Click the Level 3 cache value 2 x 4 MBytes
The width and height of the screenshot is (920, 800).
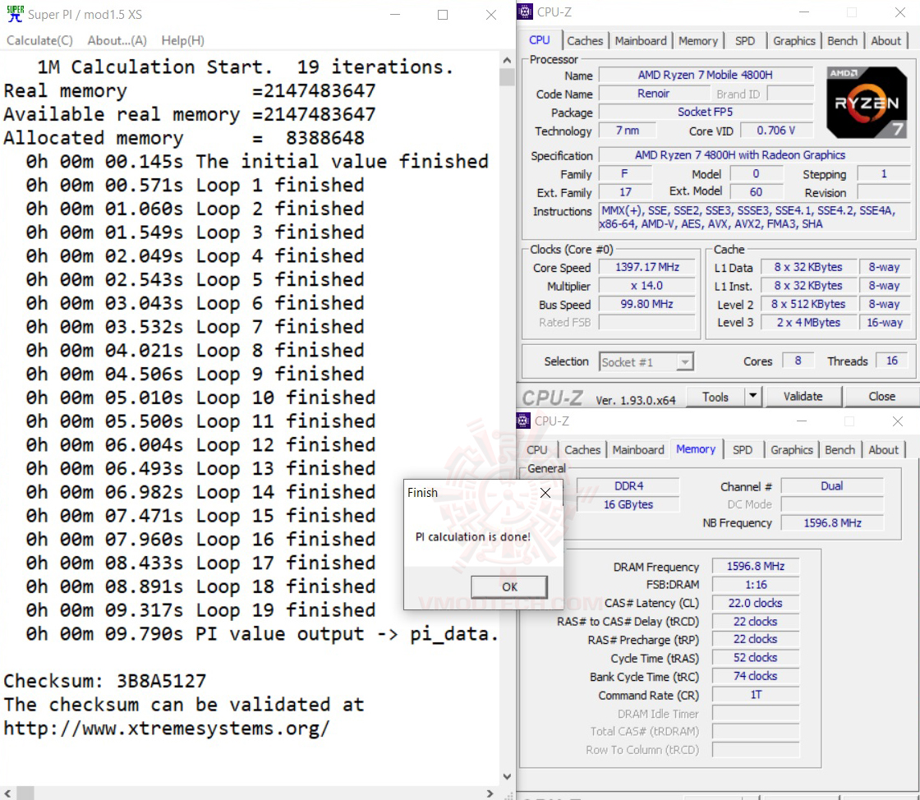[x=808, y=323]
